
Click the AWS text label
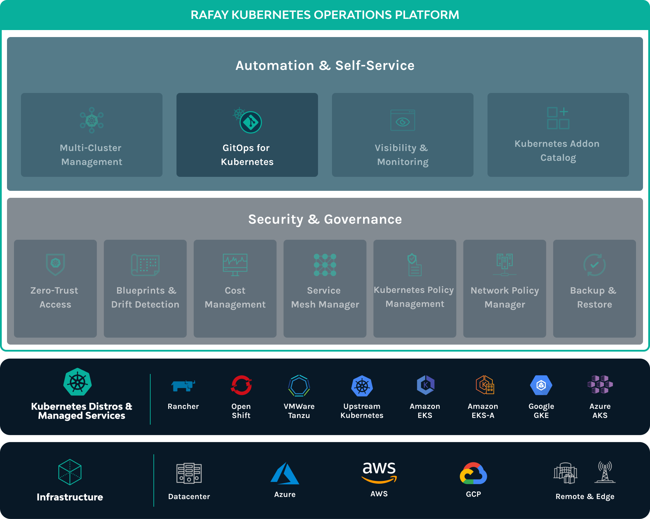pos(379,494)
